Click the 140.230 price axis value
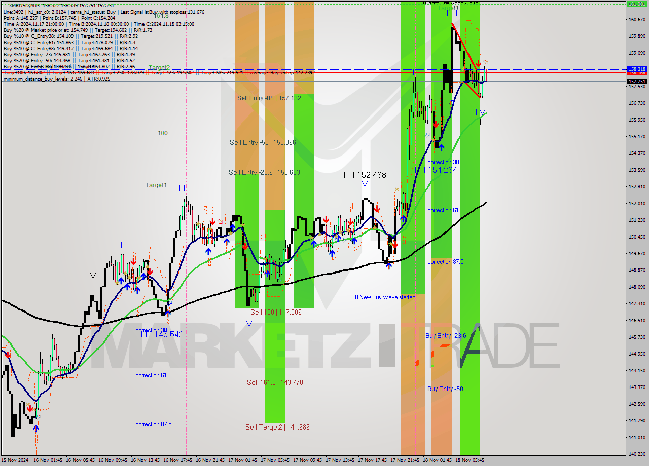 (x=637, y=454)
